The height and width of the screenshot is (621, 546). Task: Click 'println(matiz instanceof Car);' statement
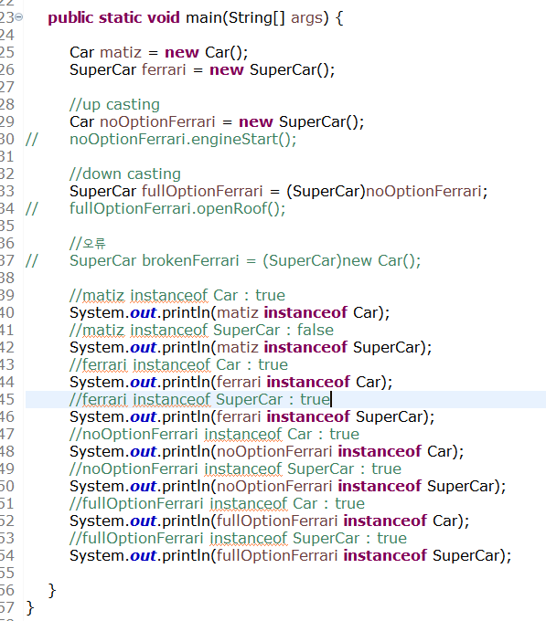(230, 312)
